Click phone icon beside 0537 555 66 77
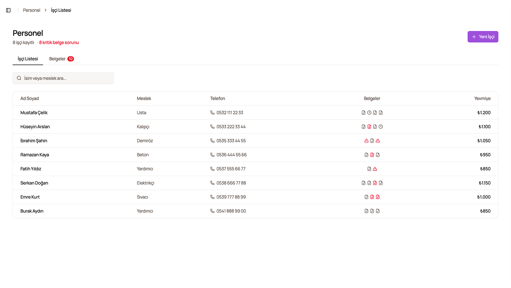The height and width of the screenshot is (288, 511). tap(212, 169)
